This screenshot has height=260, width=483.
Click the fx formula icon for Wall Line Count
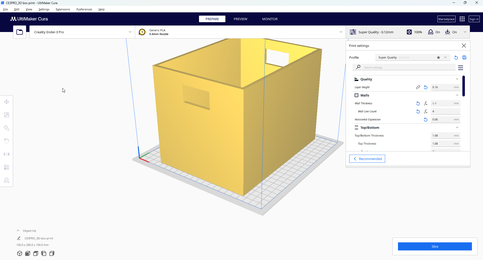[x=426, y=111]
